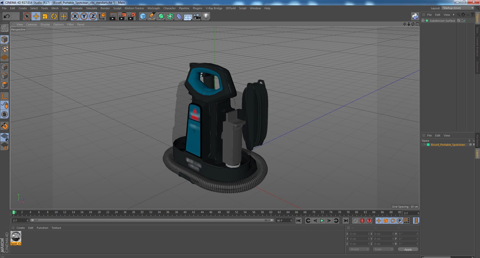The width and height of the screenshot is (480, 258).
Task: Click the Make Editable icon
Action: [x=5, y=28]
